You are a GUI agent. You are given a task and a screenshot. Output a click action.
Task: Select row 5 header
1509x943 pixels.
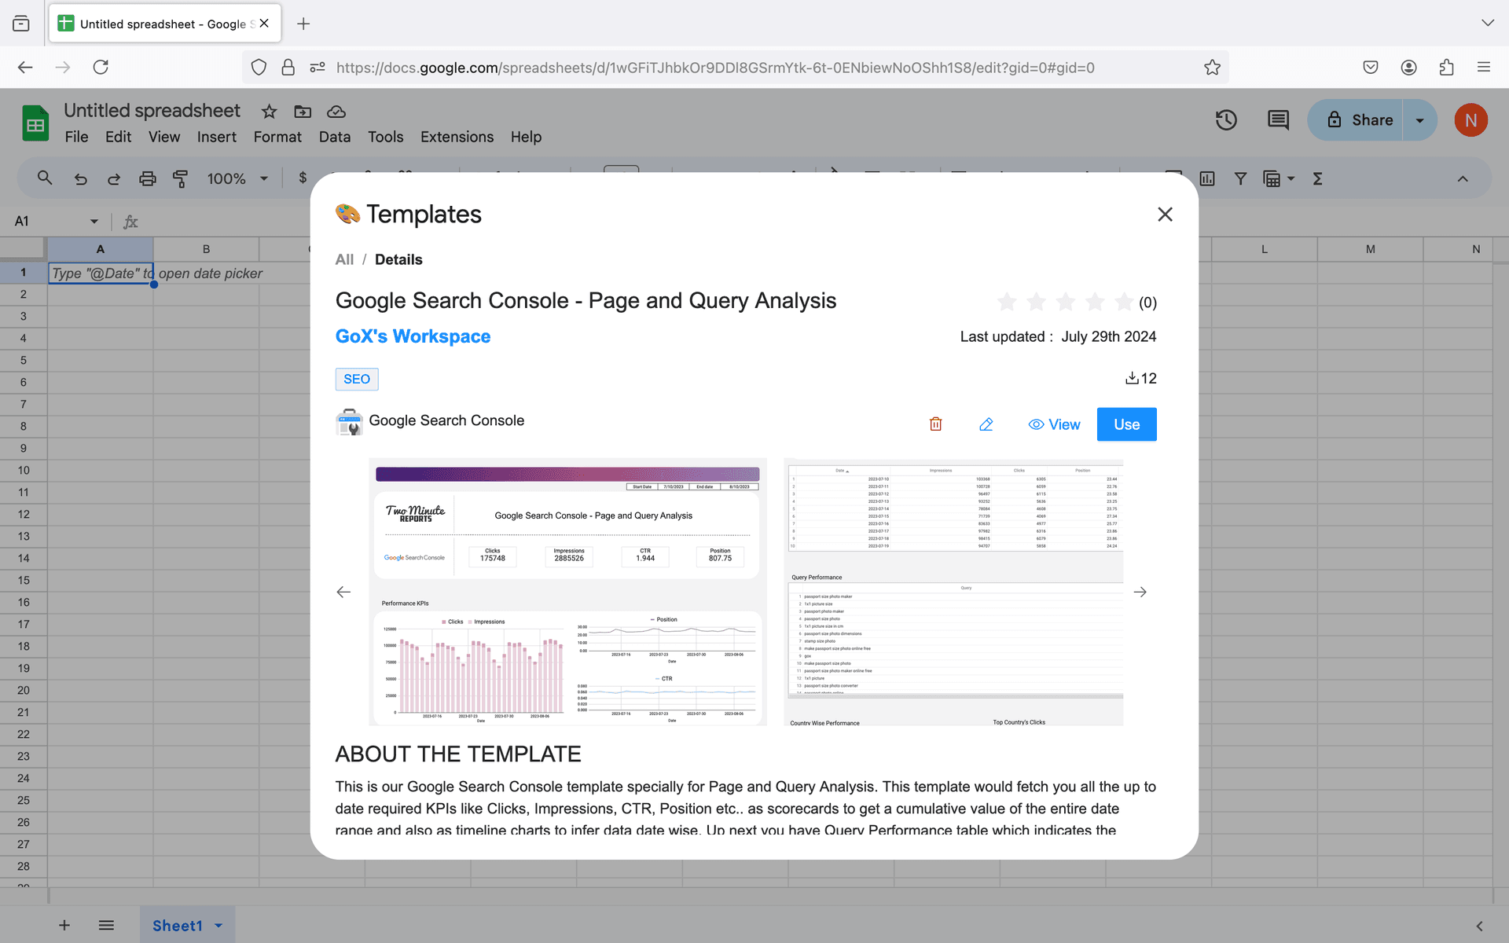(x=24, y=360)
